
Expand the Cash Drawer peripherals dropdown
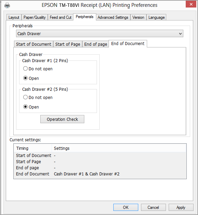(x=100, y=33)
